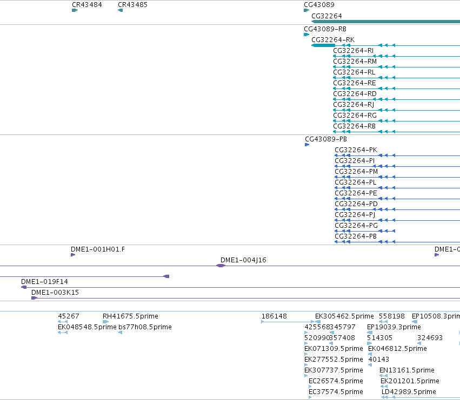
Task: Click the EK048548.5prime feature glyph
Action: [63, 333]
